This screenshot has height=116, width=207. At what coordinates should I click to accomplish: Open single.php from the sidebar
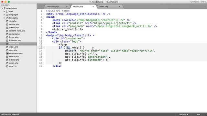coord(14,63)
